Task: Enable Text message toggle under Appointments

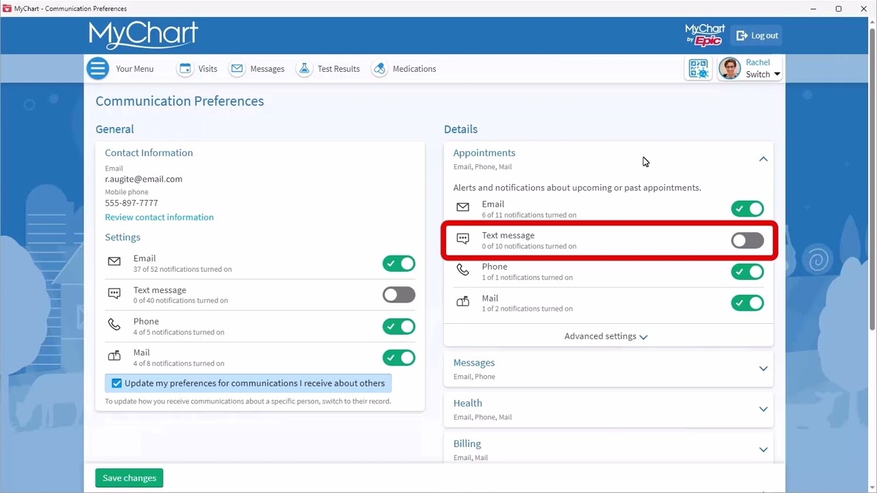Action: (x=747, y=240)
